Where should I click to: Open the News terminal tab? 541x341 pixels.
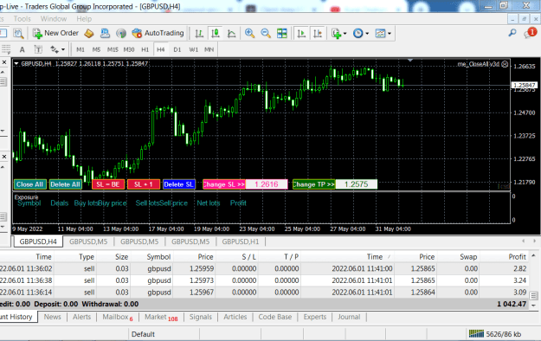(x=52, y=317)
